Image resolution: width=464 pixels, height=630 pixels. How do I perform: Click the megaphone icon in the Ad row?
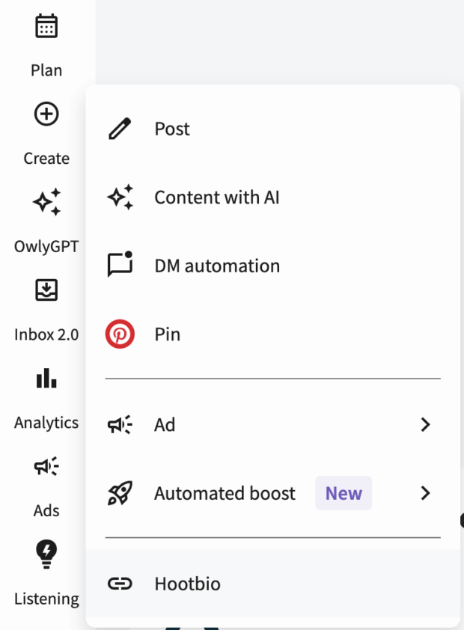pyautogui.click(x=120, y=425)
